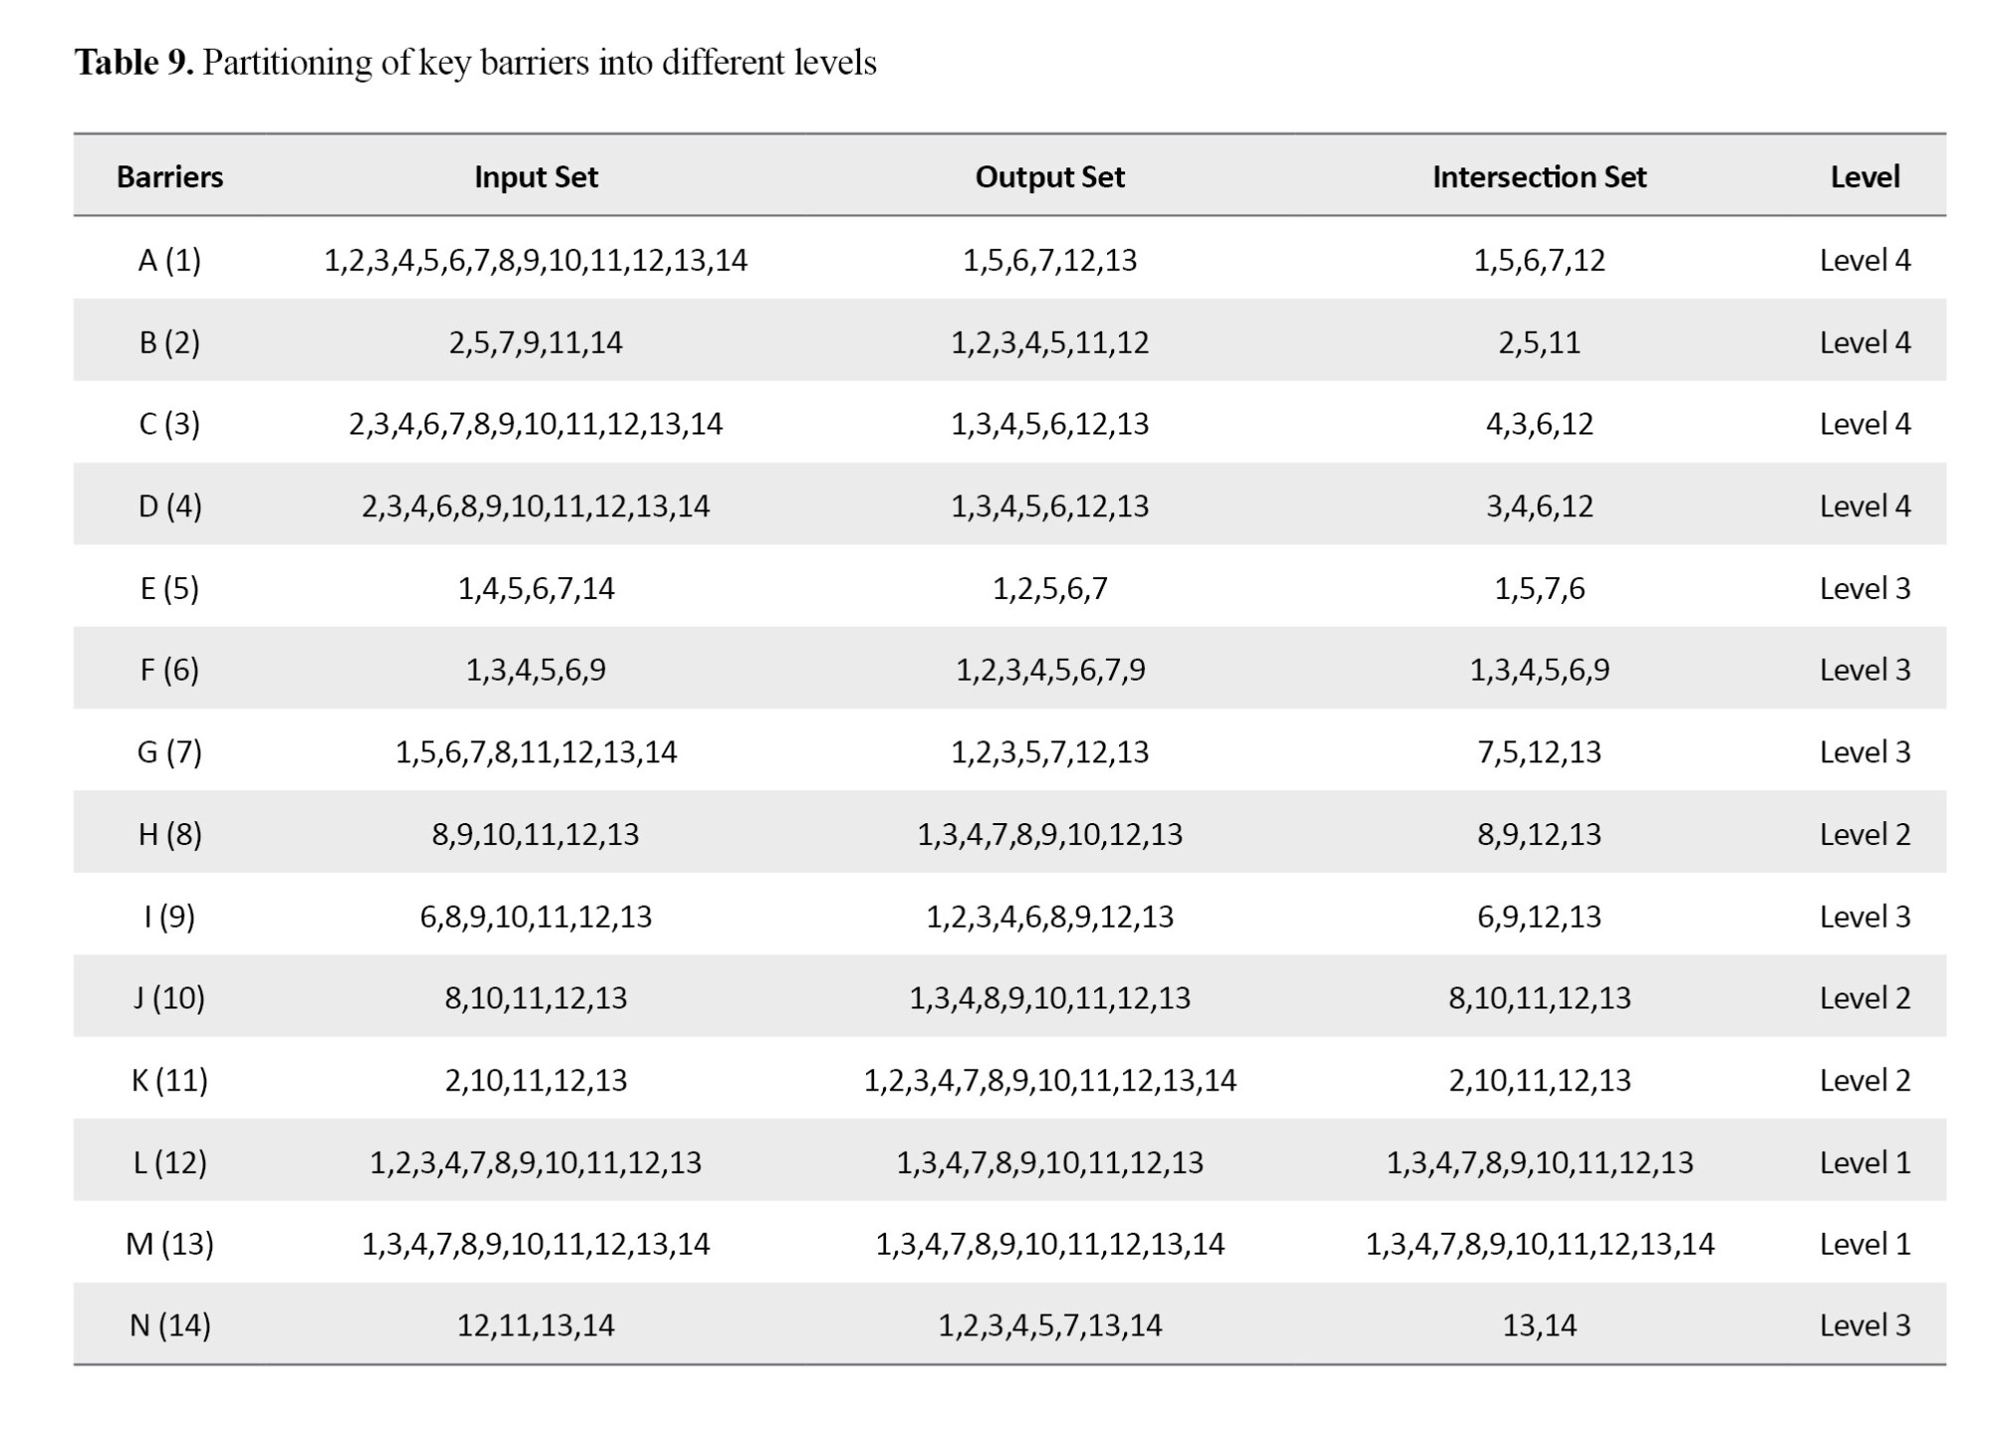Click the intersection set for D (4)
This screenshot has width=1993, height=1442.
tap(1539, 506)
